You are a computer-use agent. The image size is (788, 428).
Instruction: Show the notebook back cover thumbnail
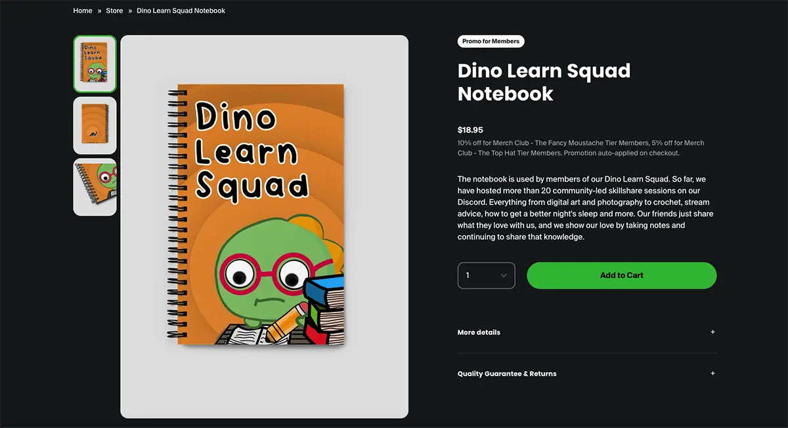(x=95, y=125)
